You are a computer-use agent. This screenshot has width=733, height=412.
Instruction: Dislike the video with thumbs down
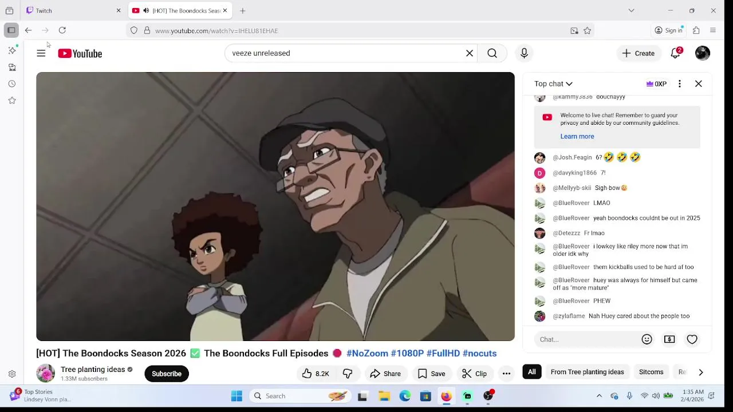pyautogui.click(x=348, y=374)
